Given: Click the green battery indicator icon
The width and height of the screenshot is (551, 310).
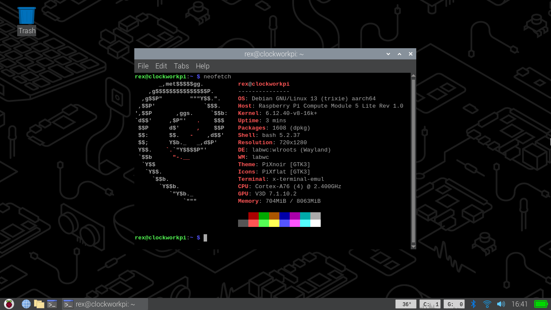Looking at the screenshot, I should (x=541, y=304).
